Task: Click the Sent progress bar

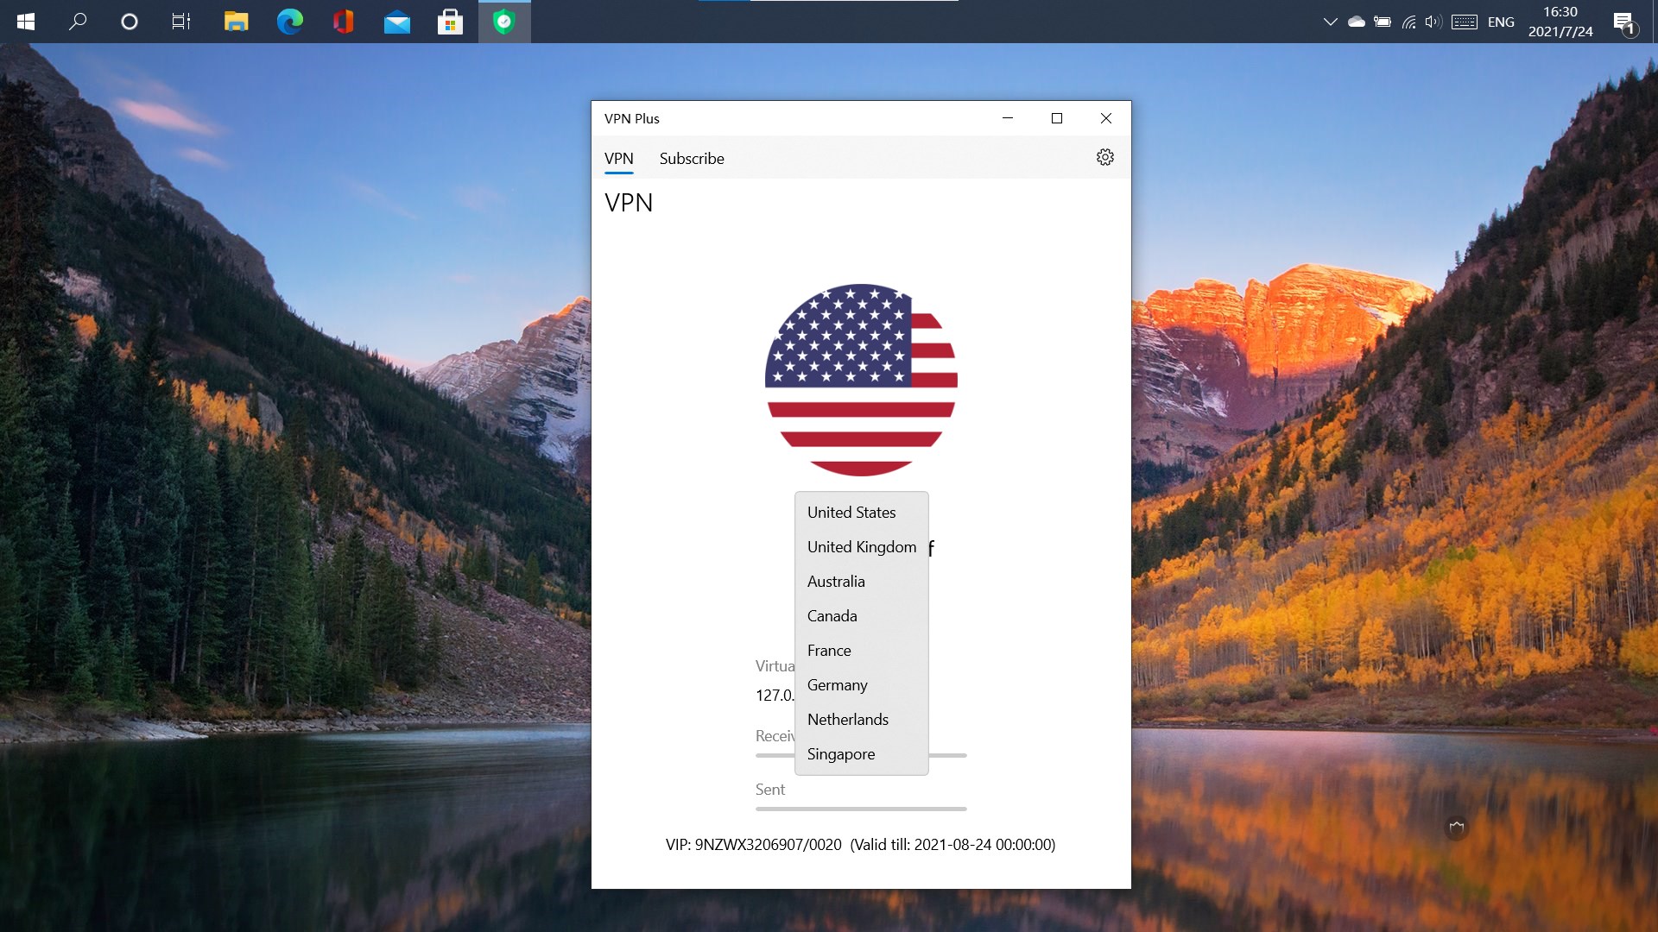Action: 860,809
